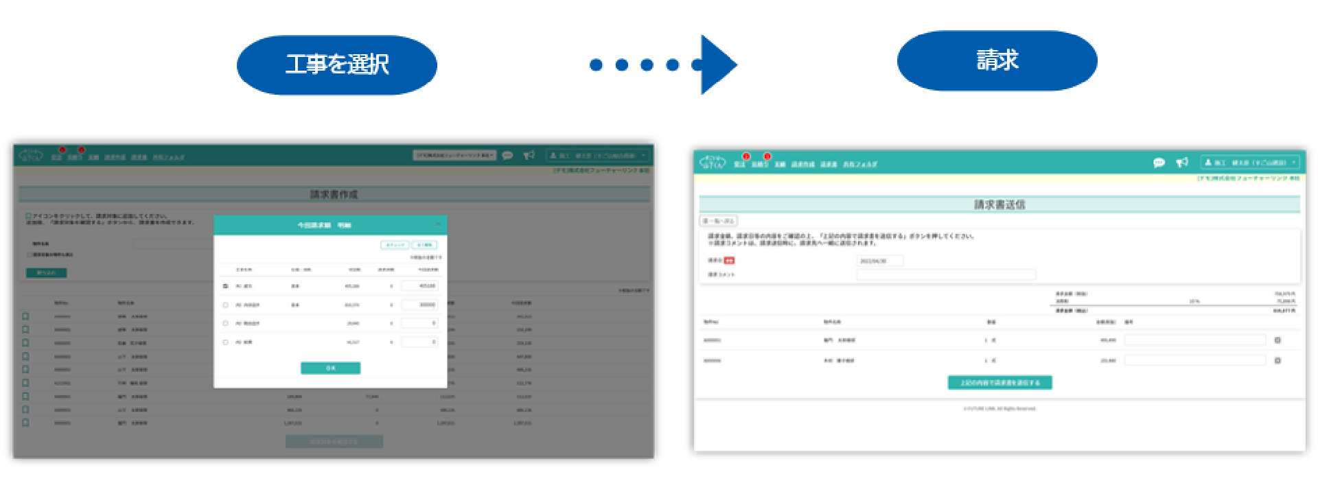Click the green filter button on 請求書作成
Image resolution: width=1318 pixels, height=494 pixels.
(x=47, y=273)
